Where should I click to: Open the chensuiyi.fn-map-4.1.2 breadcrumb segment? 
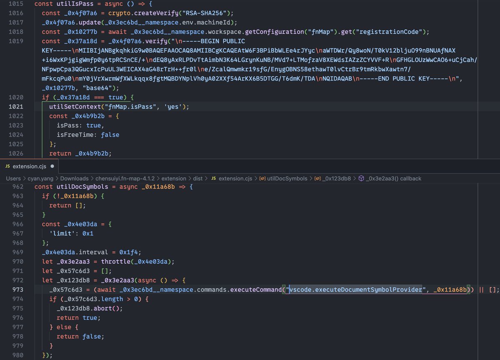coord(125,178)
